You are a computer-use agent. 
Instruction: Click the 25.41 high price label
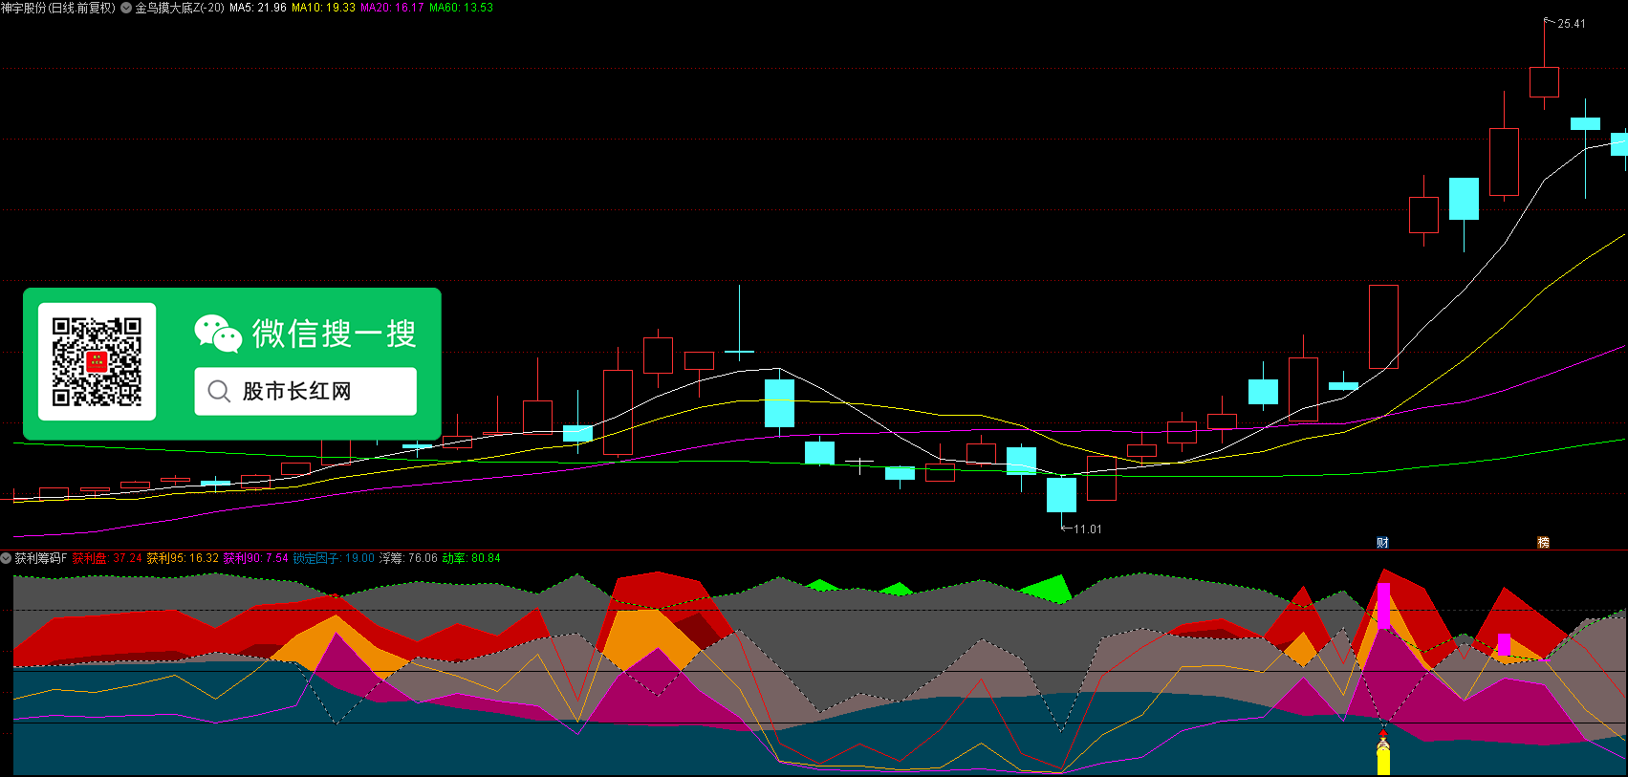click(x=1572, y=24)
